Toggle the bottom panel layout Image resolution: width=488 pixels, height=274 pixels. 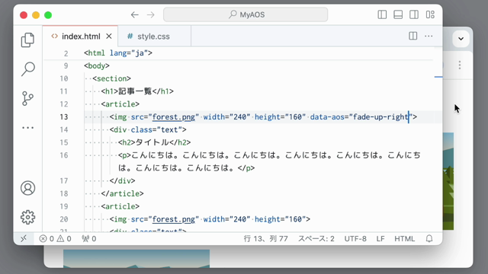coord(398,14)
